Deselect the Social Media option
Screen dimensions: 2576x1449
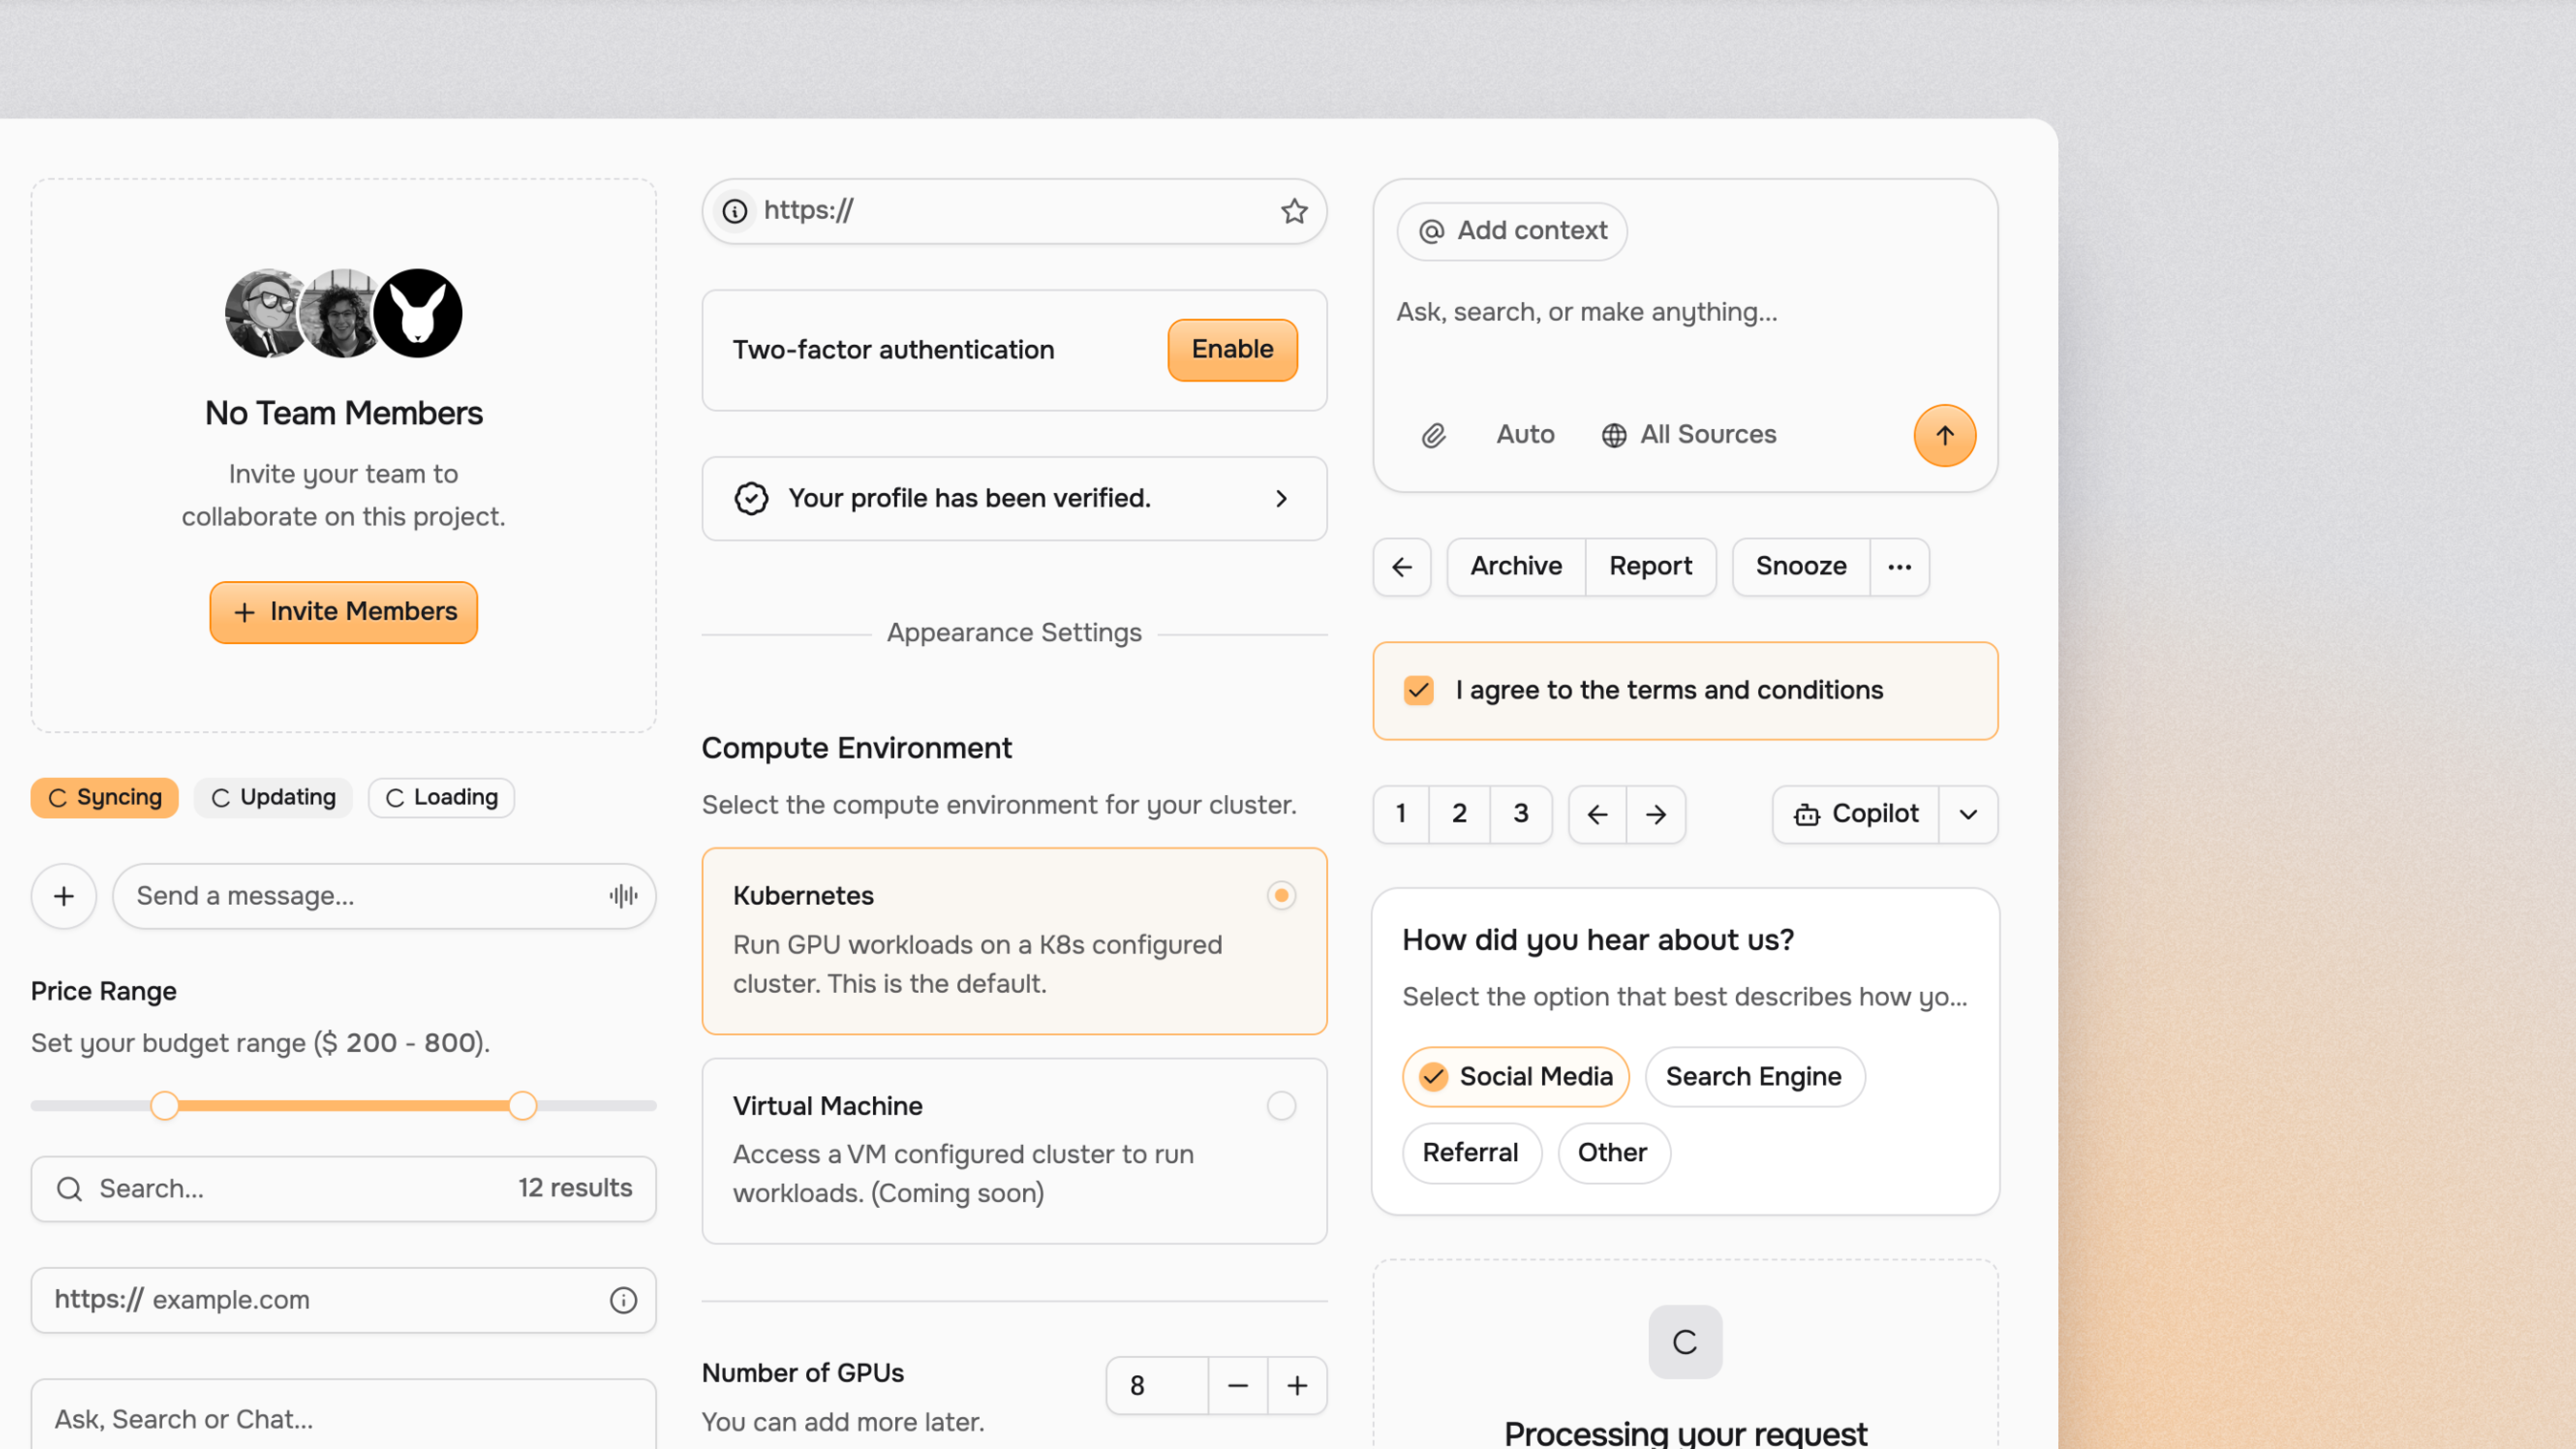1514,1076
